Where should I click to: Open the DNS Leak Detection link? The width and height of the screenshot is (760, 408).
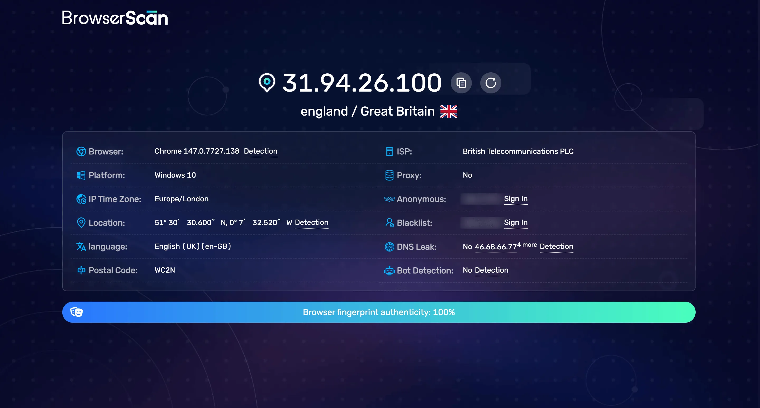pyautogui.click(x=557, y=246)
